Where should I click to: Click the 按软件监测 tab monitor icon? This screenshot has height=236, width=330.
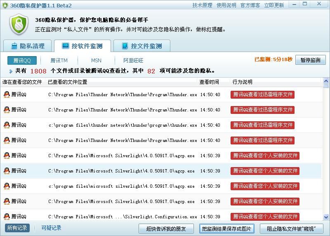pos(66,46)
